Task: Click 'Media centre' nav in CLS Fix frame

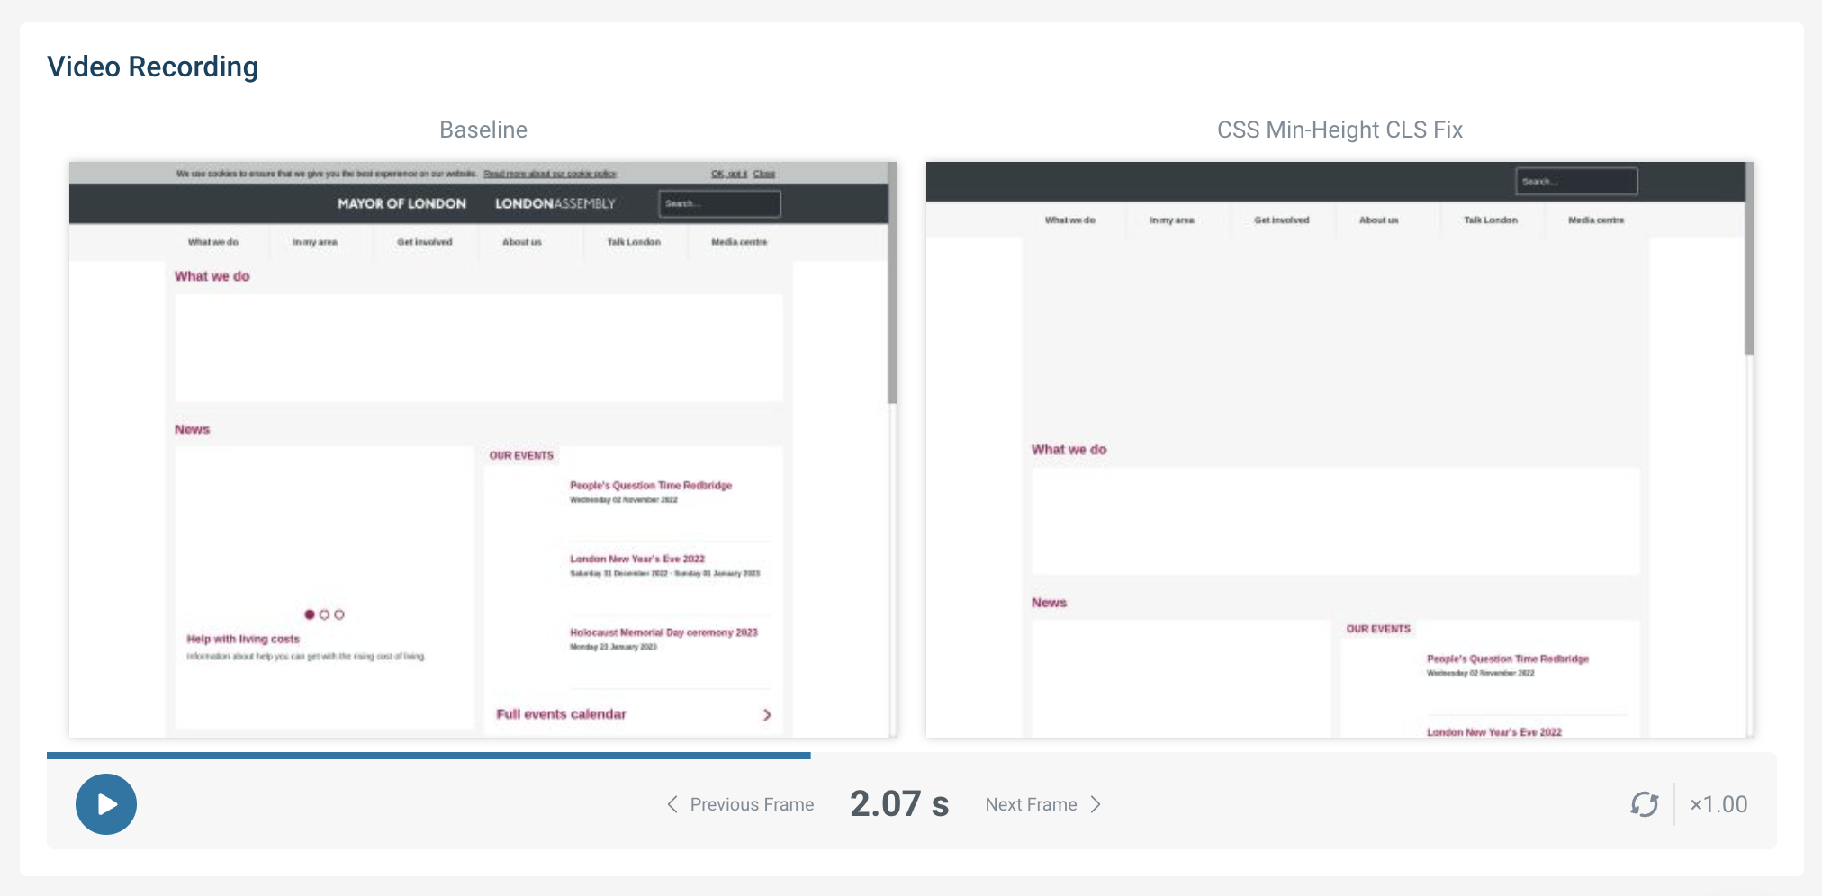Action: [1596, 220]
